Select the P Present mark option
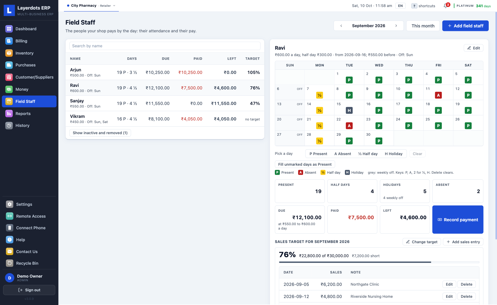This screenshot has height=305, width=497. (318, 154)
